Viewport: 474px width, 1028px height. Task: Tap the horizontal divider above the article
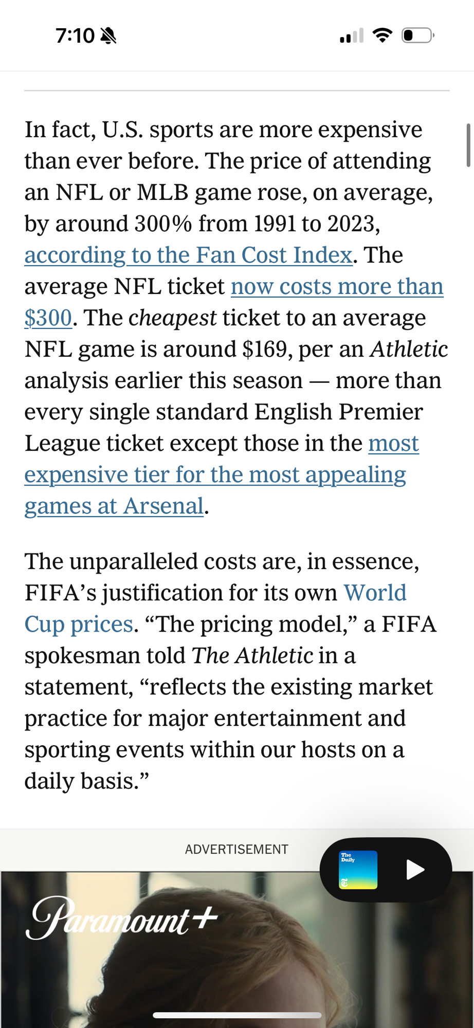point(236,91)
